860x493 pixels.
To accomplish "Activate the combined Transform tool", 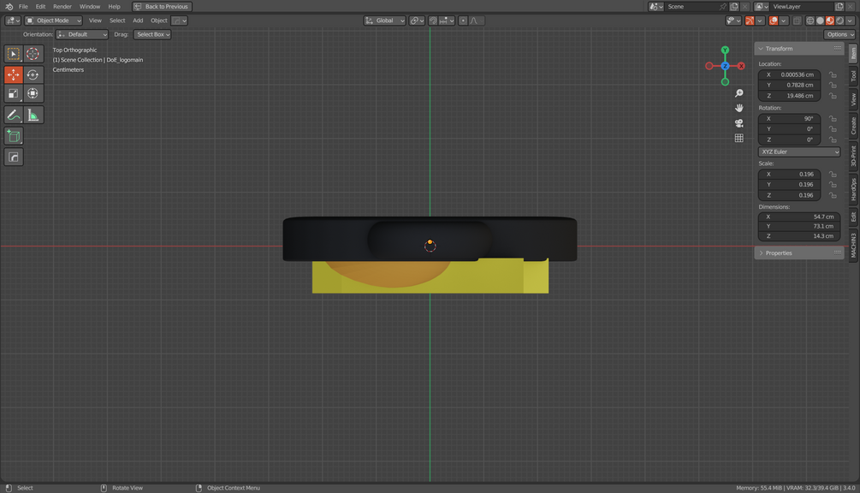I will click(x=33, y=93).
